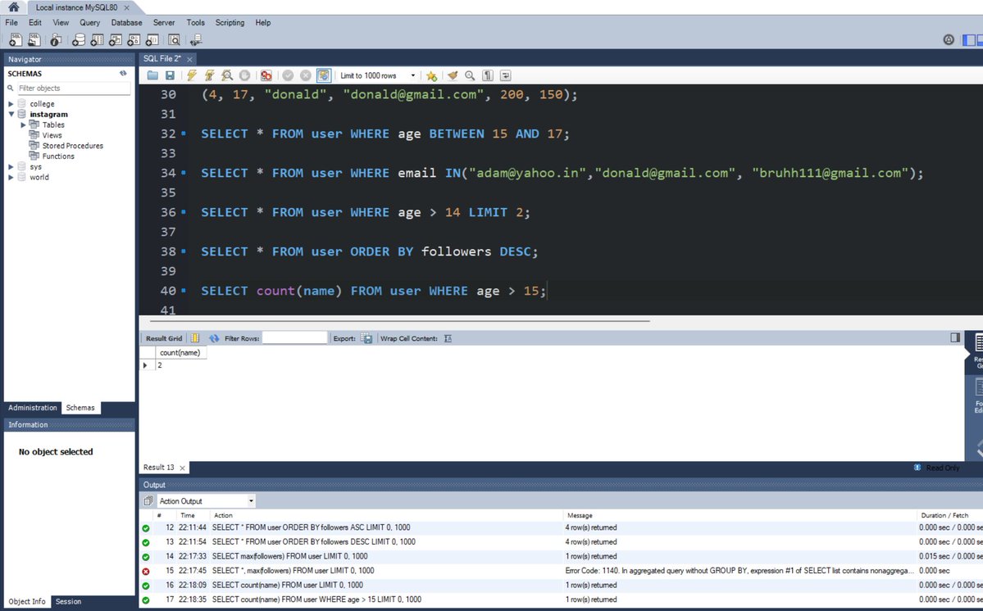The image size is (983, 611).
Task: Open the Database menu
Action: tap(126, 23)
